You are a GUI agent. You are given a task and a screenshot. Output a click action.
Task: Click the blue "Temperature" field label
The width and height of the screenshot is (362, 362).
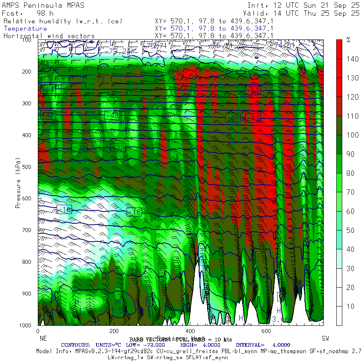click(x=25, y=29)
